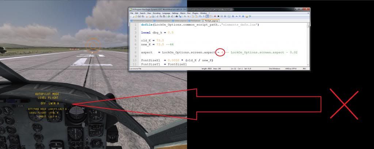Click the vertical scrollbar of the editor
Viewport: 374px width, 149px height.
click(x=308, y=44)
